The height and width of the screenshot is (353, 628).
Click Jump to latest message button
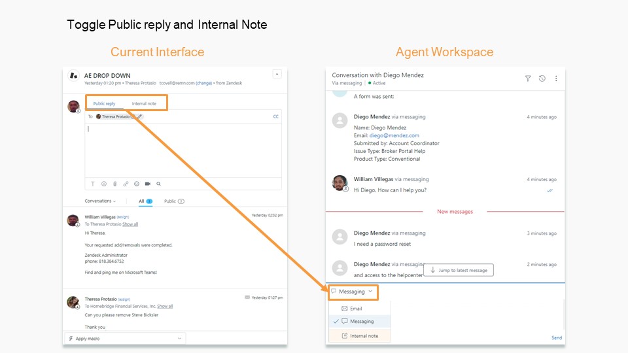pyautogui.click(x=459, y=270)
